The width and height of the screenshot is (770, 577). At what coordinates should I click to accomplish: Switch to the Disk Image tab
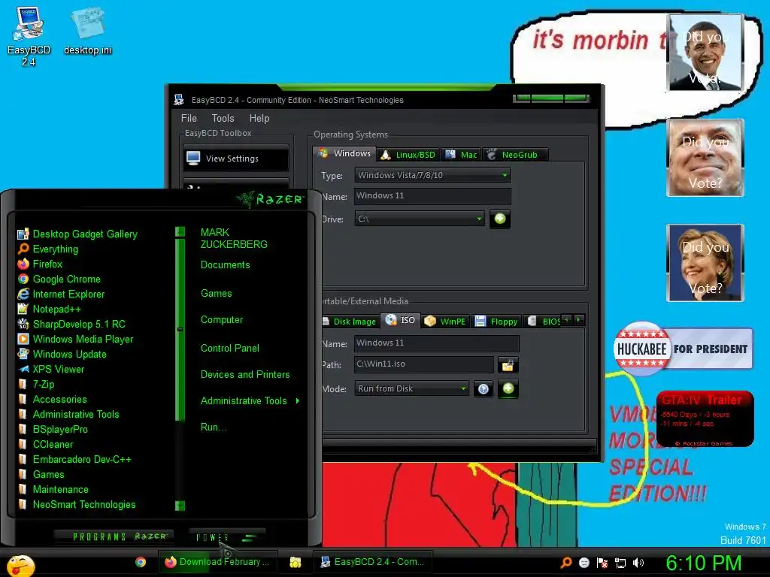point(350,322)
